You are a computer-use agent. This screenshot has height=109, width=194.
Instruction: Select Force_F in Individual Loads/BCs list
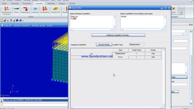[x=74, y=19]
